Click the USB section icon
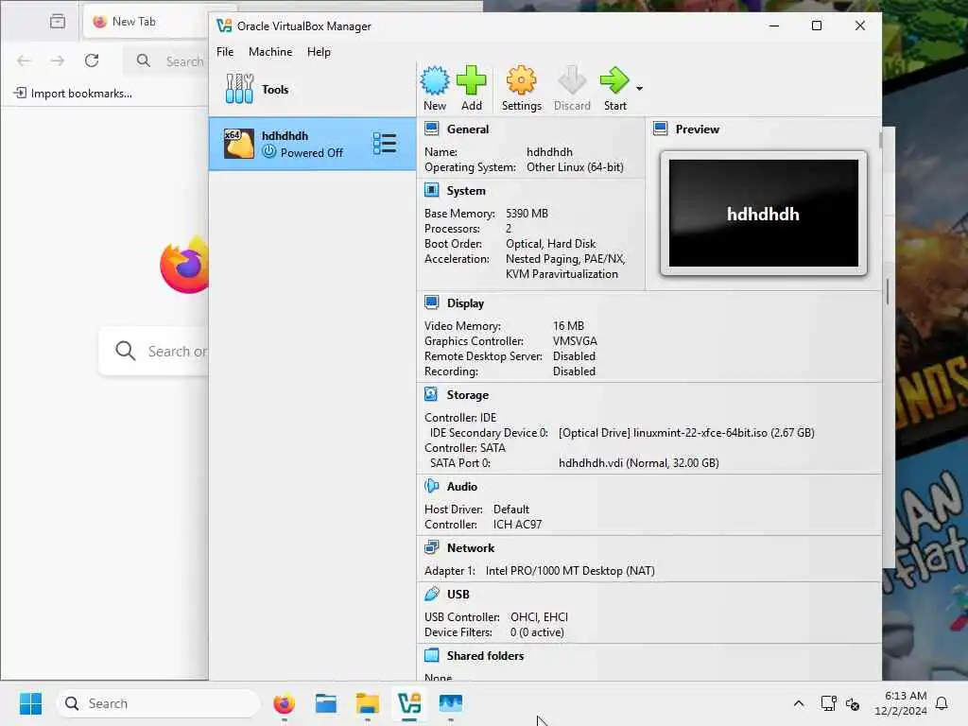The image size is (968, 726). click(x=431, y=594)
